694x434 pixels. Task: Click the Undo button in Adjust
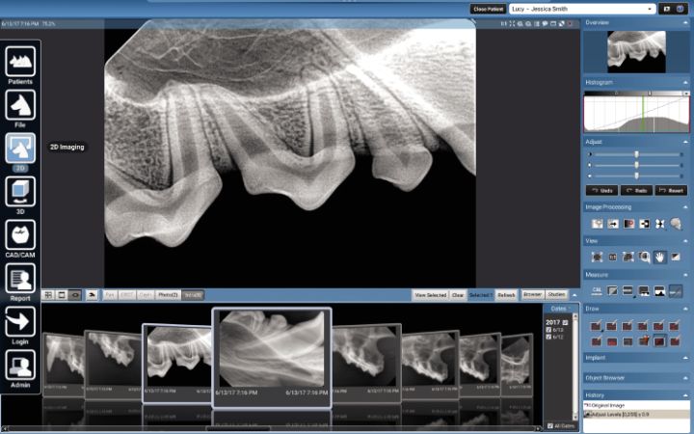[x=601, y=190]
